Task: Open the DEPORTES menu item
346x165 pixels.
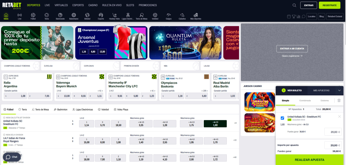Action: coord(34,5)
